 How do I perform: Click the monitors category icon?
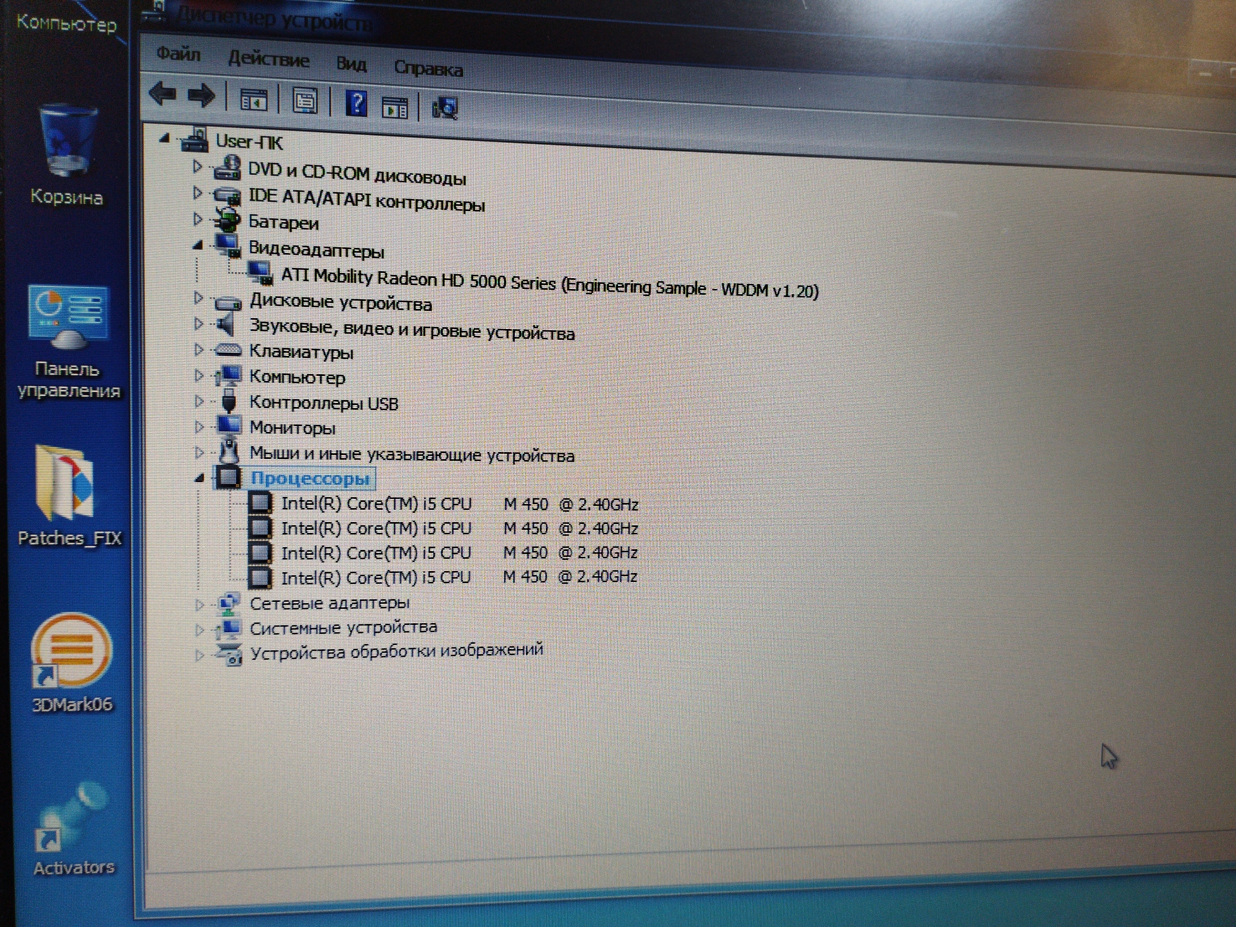tap(229, 426)
